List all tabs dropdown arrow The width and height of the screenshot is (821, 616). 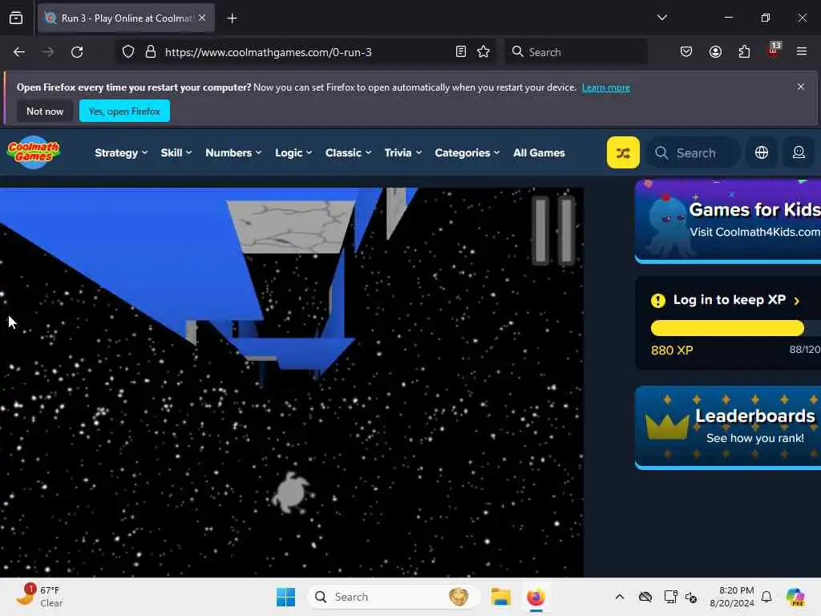(x=661, y=18)
